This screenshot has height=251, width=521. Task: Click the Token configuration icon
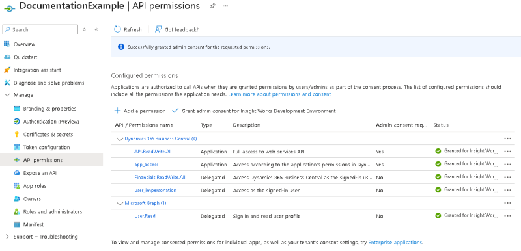tap(17, 147)
